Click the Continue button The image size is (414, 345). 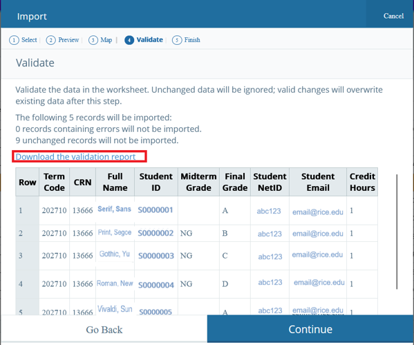tap(310, 329)
